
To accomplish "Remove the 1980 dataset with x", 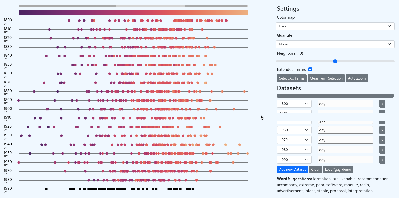I will [382, 150].
